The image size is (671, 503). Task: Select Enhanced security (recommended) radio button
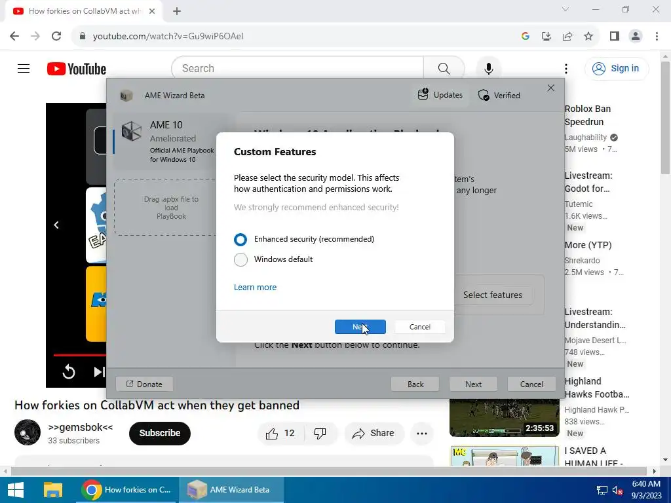click(x=240, y=240)
